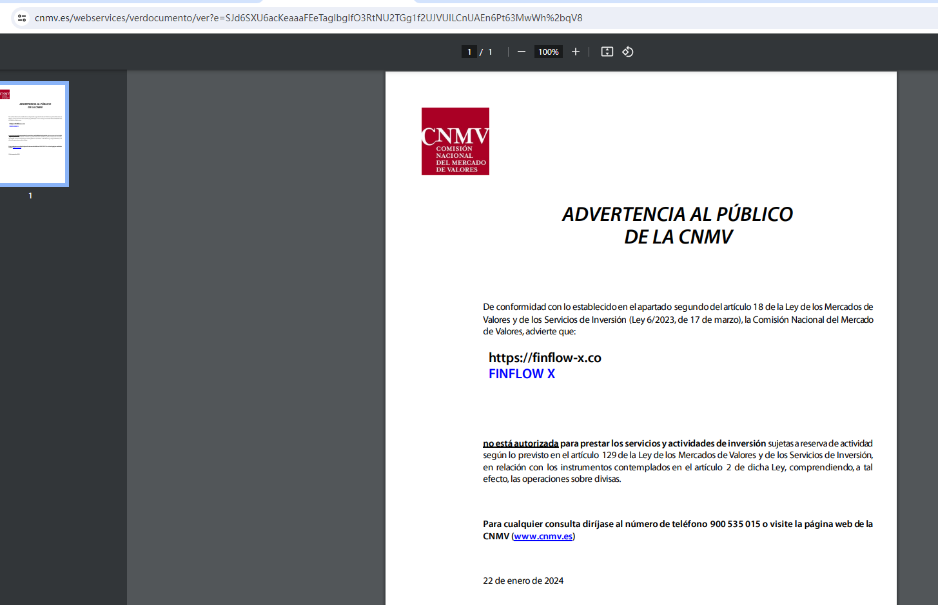Viewport: 938px width, 605px height.
Task: Open the page 1 thumbnail in sidebar
Action: pos(33,134)
